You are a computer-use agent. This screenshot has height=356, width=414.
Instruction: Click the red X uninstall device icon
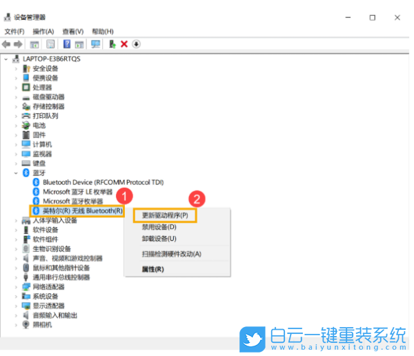click(124, 44)
